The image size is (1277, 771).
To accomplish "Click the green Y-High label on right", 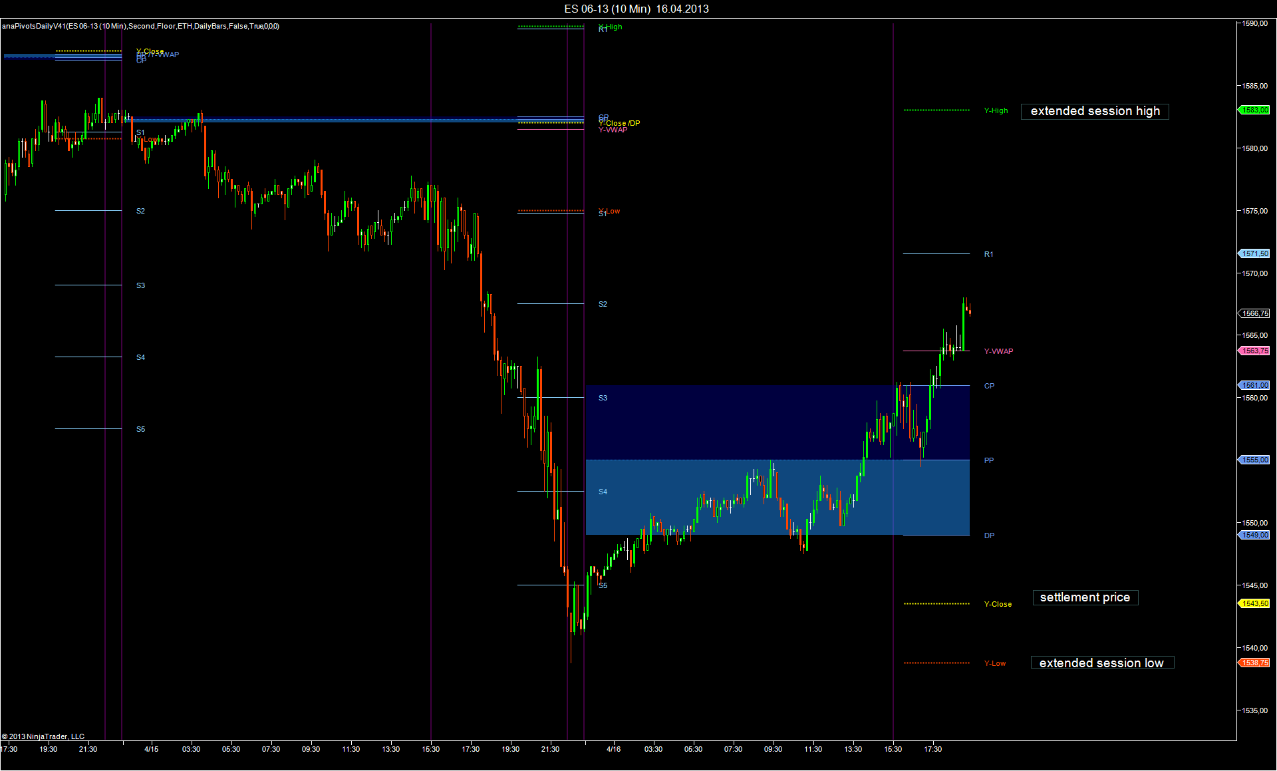I will click(x=996, y=110).
